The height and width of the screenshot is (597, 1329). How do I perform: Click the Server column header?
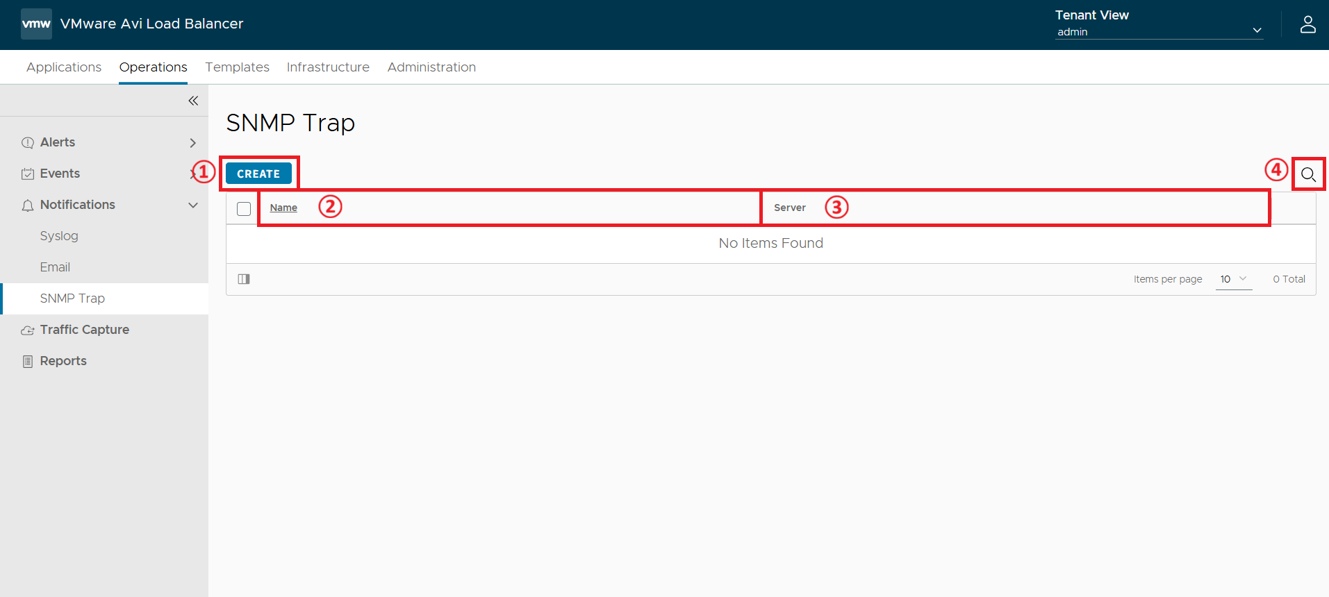tap(790, 208)
